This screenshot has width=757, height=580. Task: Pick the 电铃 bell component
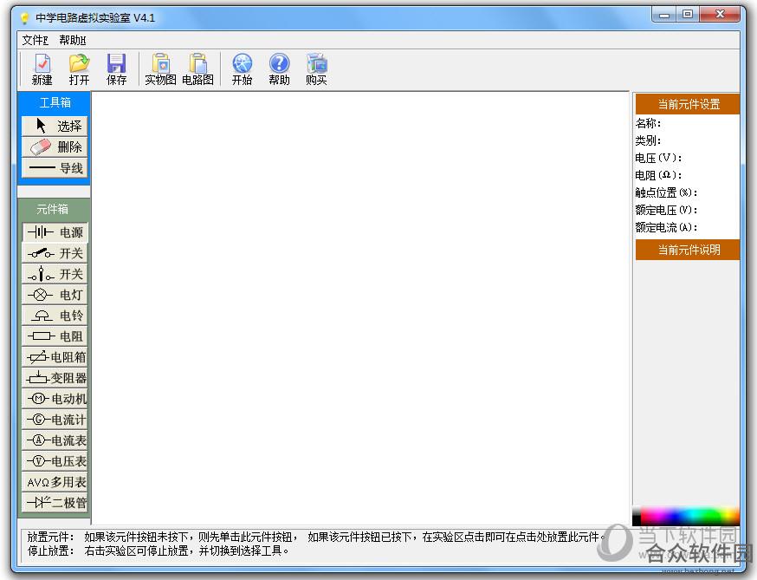pos(55,316)
